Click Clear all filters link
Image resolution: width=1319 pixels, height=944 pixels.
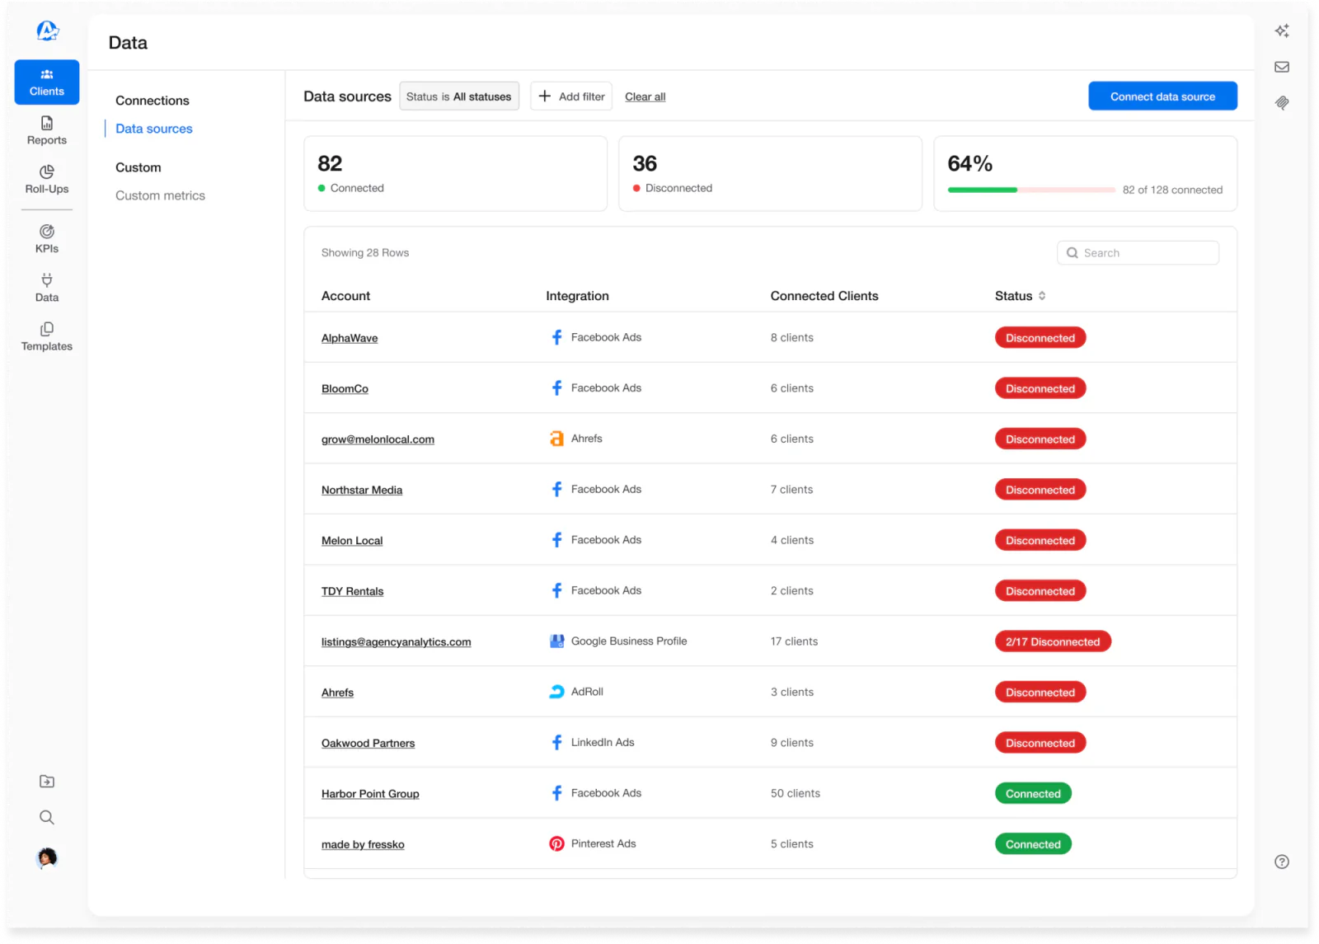coord(645,96)
